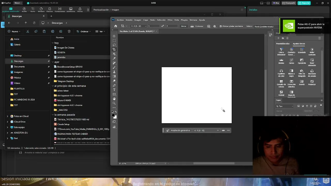The width and height of the screenshot is (331, 186).
Task: Select the Zoom tool
Action: [114, 103]
